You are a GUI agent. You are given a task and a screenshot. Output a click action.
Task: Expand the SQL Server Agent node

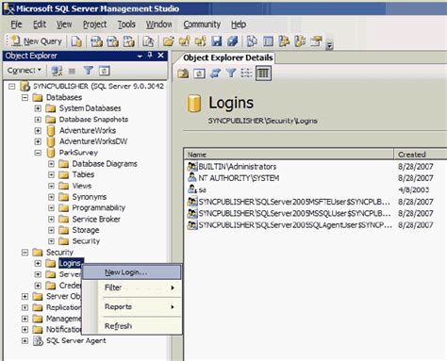(x=25, y=340)
